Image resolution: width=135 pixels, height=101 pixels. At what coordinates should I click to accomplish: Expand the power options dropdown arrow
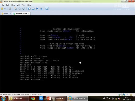(5, 9)
